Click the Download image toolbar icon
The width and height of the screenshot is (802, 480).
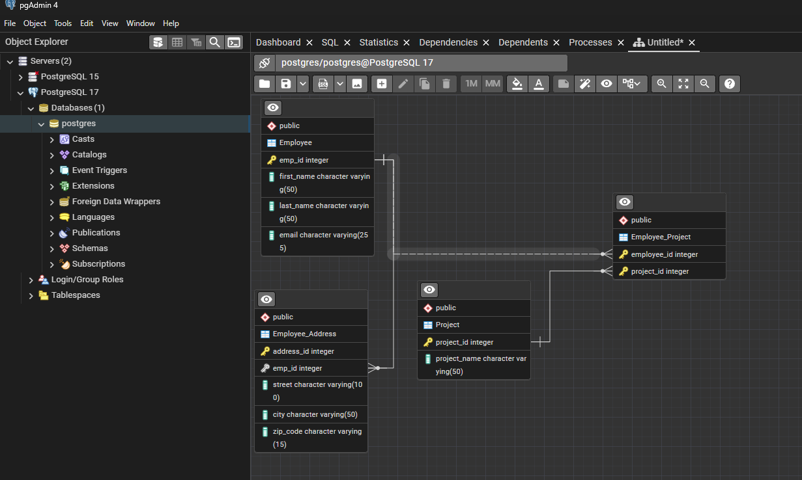click(357, 84)
